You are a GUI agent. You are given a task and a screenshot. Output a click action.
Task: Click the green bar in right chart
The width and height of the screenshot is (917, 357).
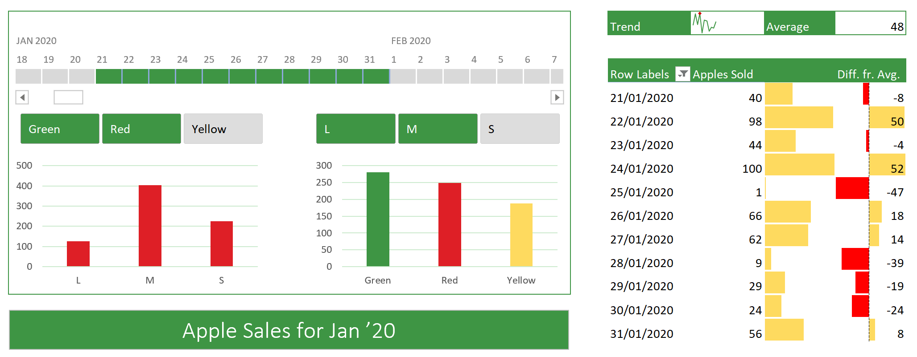pyautogui.click(x=378, y=219)
